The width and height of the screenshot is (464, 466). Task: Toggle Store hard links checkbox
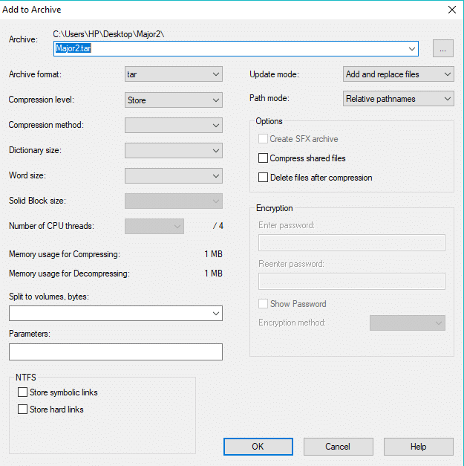[x=22, y=410]
